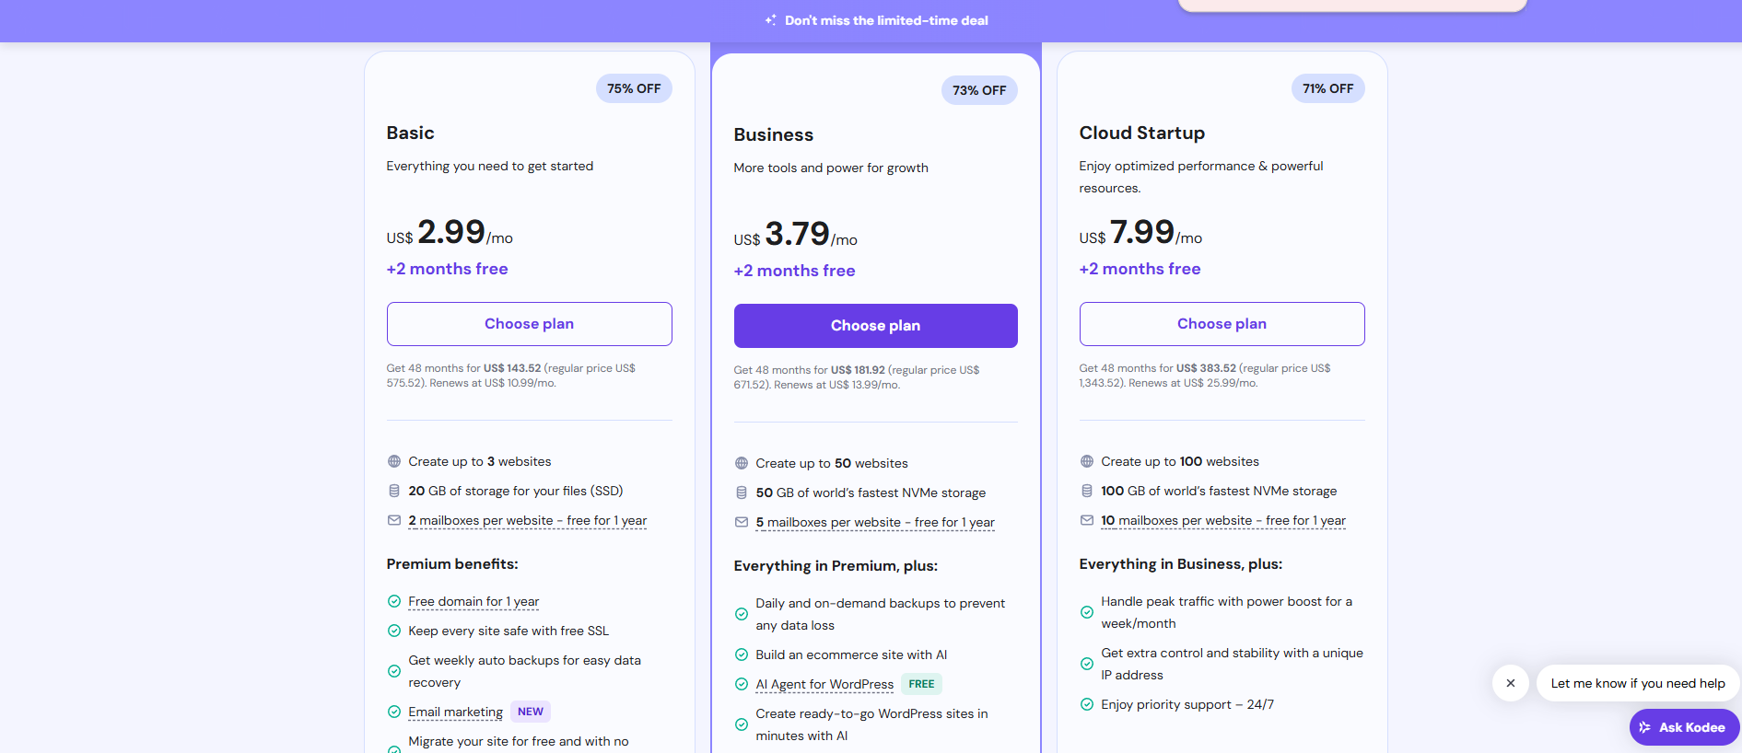
Task: Open the AI Agent for WordPress link
Action: click(824, 684)
